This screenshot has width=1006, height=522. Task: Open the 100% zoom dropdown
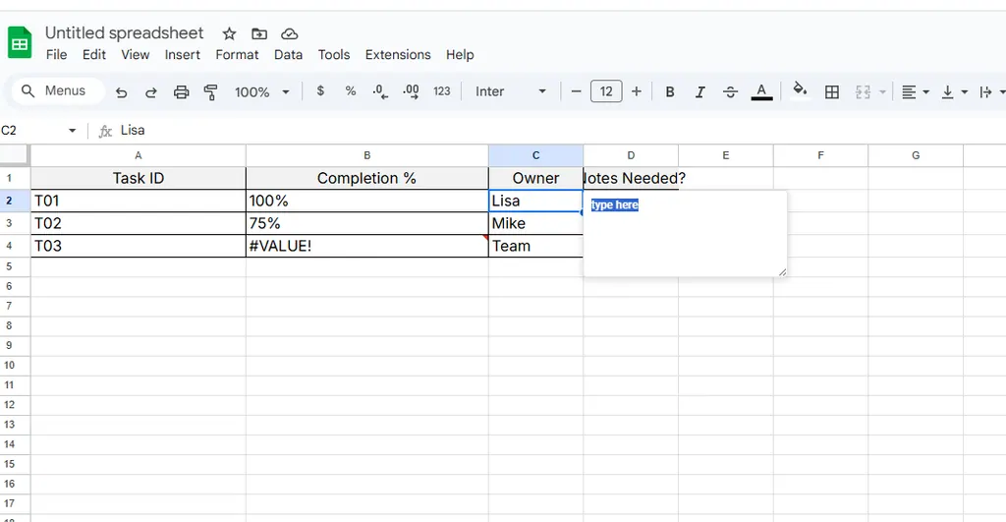click(x=262, y=91)
